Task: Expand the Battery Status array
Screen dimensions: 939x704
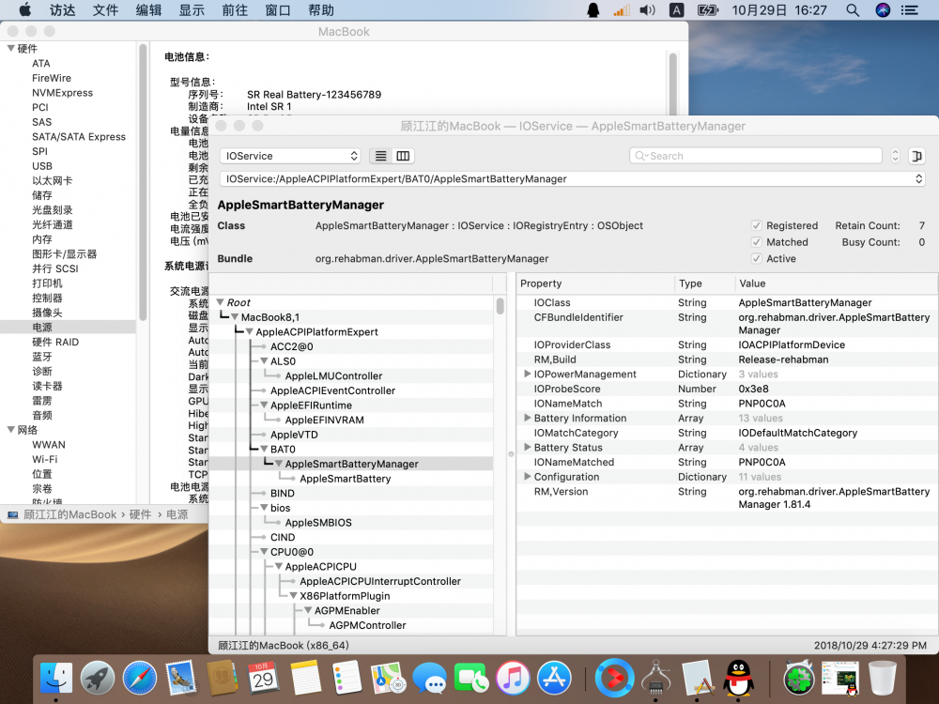Action: point(527,447)
